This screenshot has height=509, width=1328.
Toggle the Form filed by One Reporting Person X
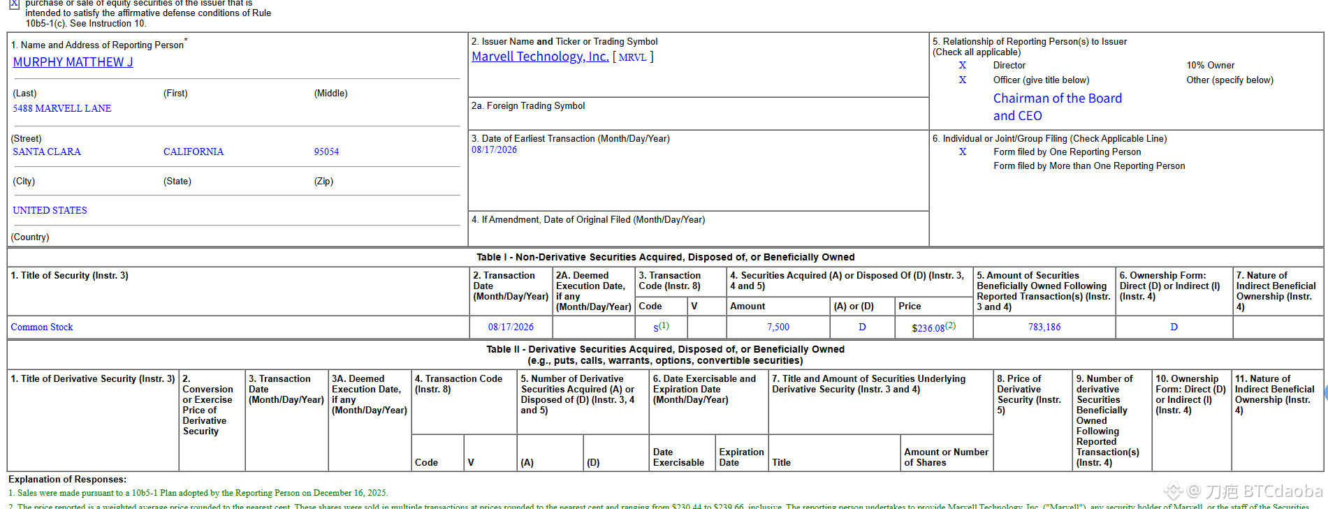(963, 152)
